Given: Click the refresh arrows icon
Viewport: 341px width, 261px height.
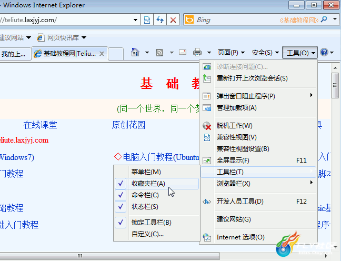Looking at the screenshot, I should (160, 20).
